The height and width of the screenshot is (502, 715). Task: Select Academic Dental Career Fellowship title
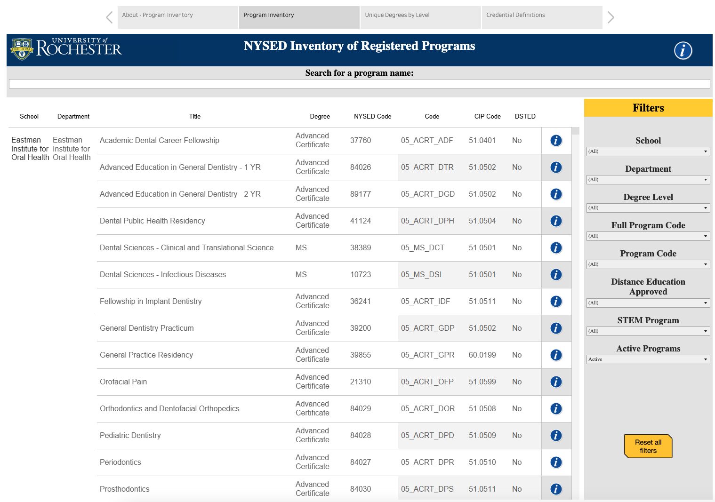click(160, 140)
